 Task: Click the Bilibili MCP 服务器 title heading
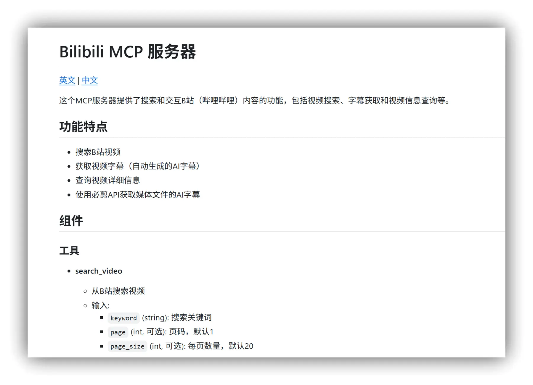coord(127,52)
